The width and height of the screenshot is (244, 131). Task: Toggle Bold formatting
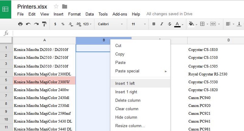(x=154, y=24)
